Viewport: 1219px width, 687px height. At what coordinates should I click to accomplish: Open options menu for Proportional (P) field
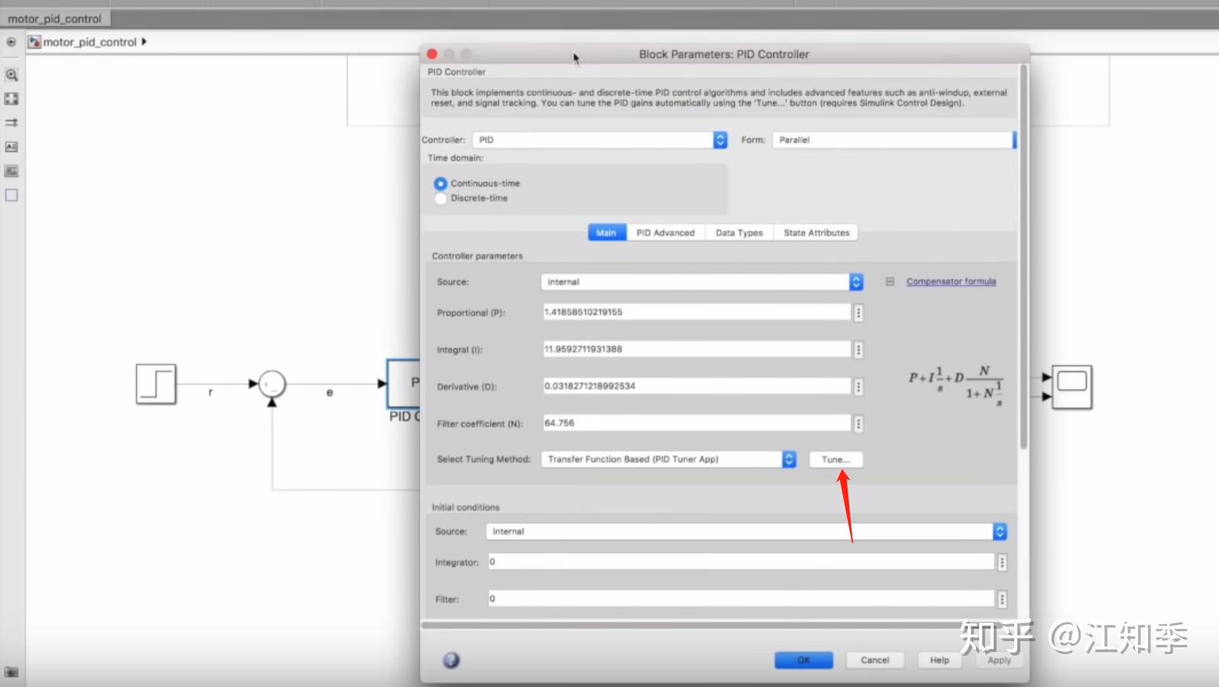click(858, 313)
